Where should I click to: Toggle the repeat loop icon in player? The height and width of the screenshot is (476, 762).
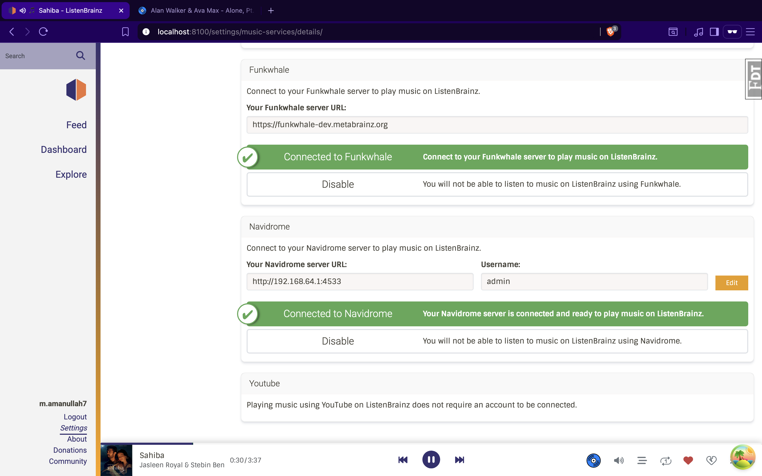pyautogui.click(x=666, y=461)
